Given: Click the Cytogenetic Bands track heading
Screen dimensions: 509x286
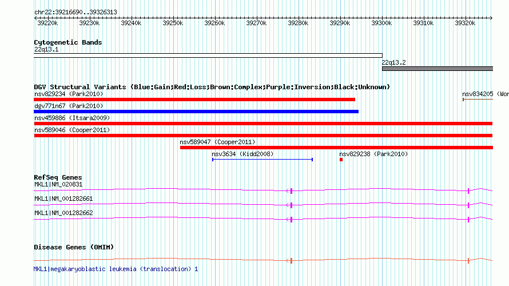Looking at the screenshot, I should [x=68, y=42].
